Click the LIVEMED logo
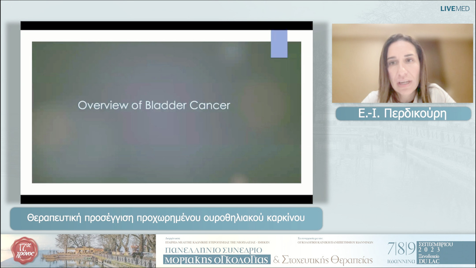The height and width of the screenshot is (268, 476). coord(455,9)
